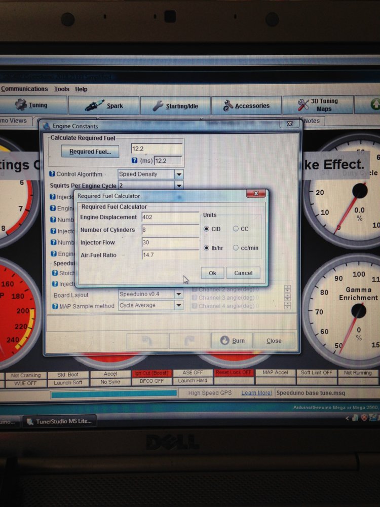Viewport: 380px width, 507px height.
Task: Select the CC displacement unit
Action: point(236,229)
